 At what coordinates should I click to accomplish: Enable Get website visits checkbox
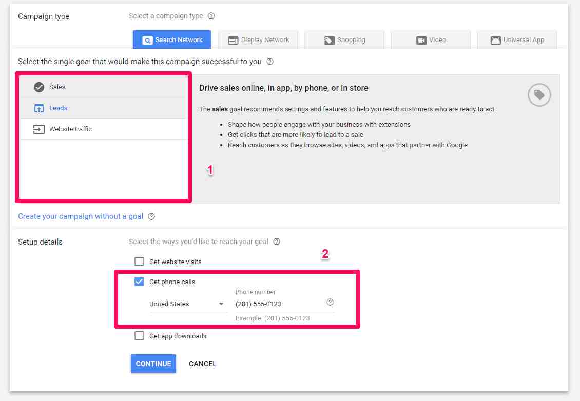pyautogui.click(x=139, y=262)
